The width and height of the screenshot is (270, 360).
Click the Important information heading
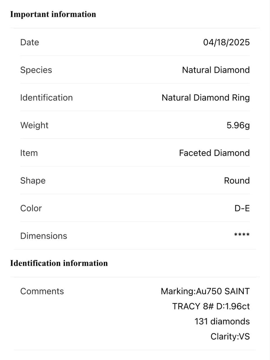coord(53,14)
